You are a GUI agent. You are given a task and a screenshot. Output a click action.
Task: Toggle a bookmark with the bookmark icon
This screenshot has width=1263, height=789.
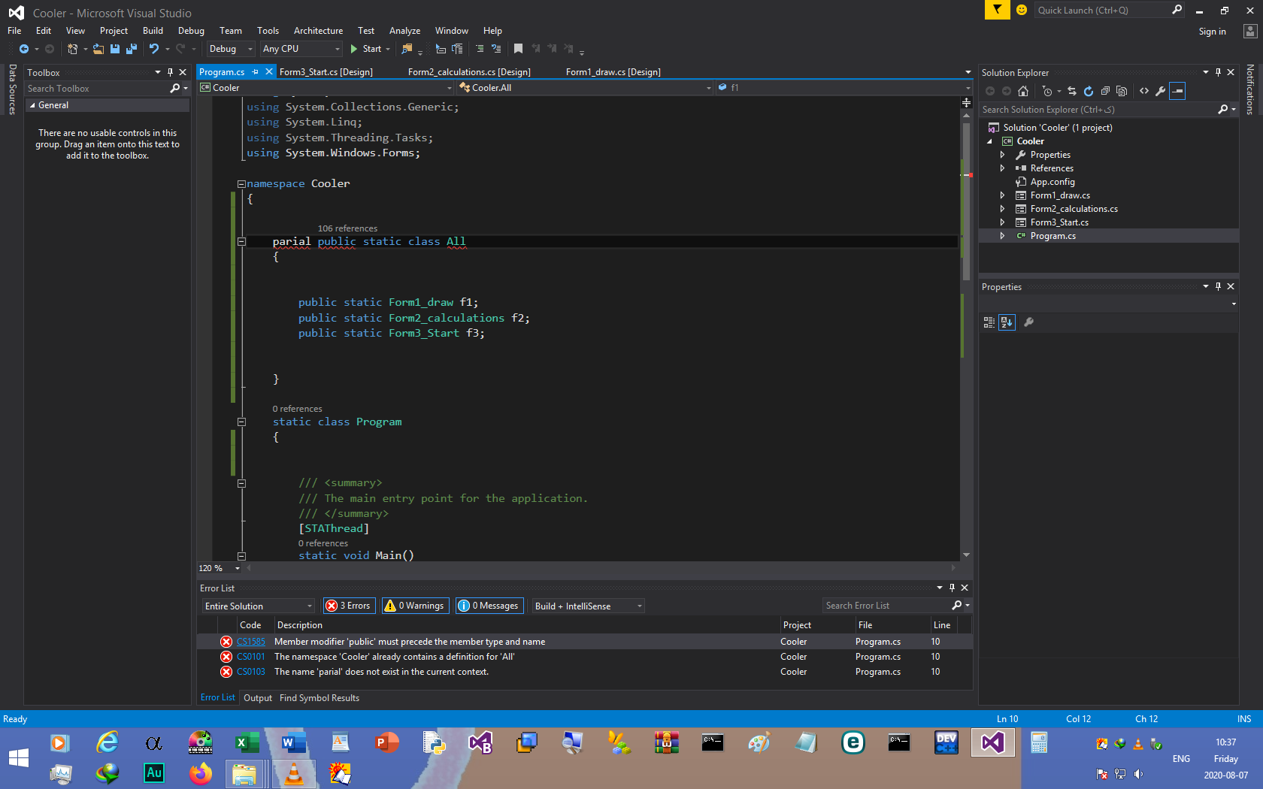[518, 49]
